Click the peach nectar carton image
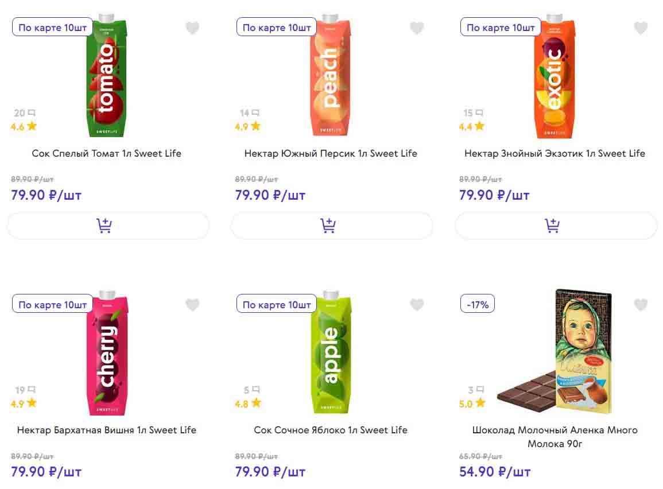This screenshot has height=489, width=663. coord(331,77)
